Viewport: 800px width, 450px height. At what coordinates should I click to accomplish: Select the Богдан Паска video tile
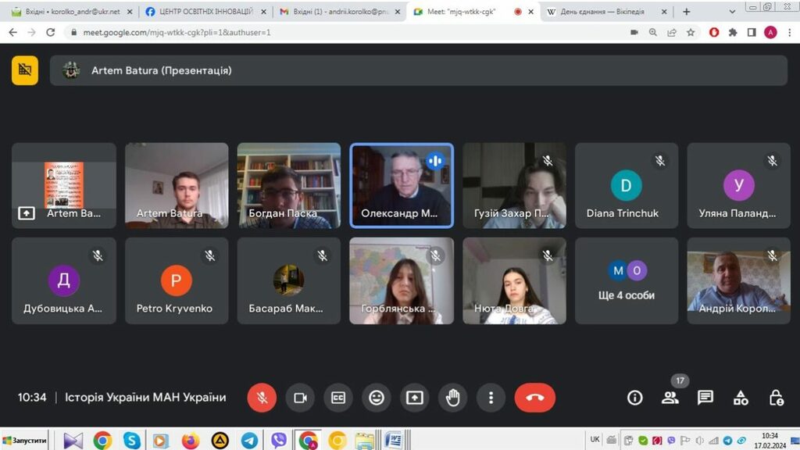(x=288, y=186)
